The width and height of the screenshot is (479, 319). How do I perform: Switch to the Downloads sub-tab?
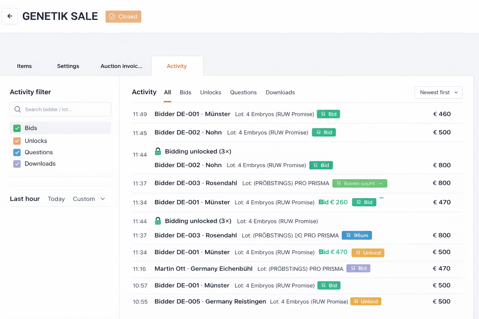click(280, 93)
